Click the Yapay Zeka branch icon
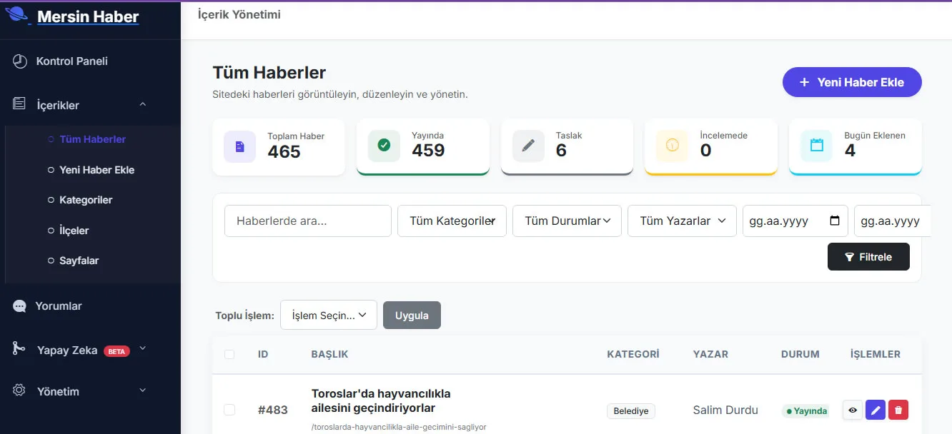This screenshot has width=952, height=434. tap(19, 349)
